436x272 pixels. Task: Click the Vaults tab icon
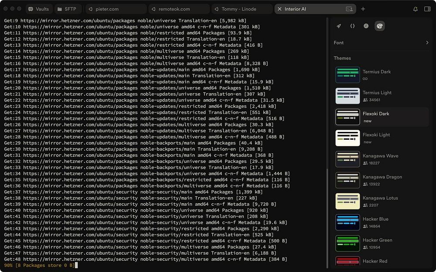(x=31, y=9)
